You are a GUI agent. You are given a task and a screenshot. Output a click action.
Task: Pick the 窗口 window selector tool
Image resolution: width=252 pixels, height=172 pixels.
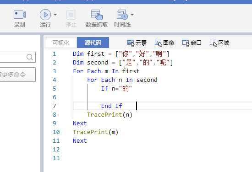pos(192,43)
